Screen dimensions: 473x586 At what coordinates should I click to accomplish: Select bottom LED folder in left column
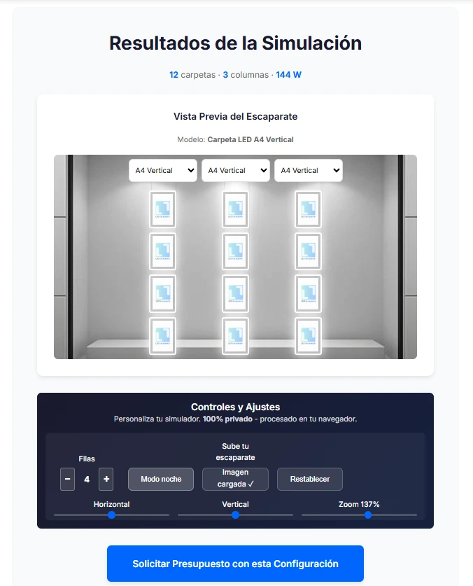tap(162, 335)
